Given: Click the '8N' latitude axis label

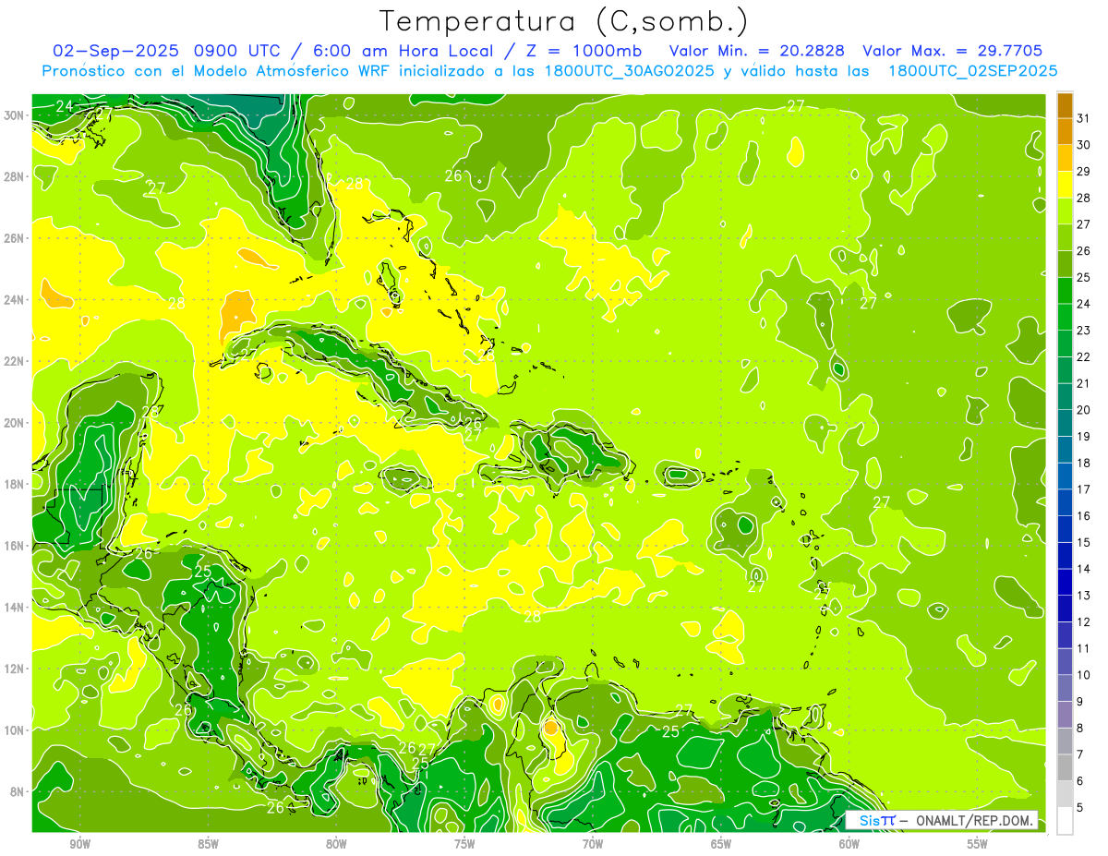Looking at the screenshot, I should (18, 791).
